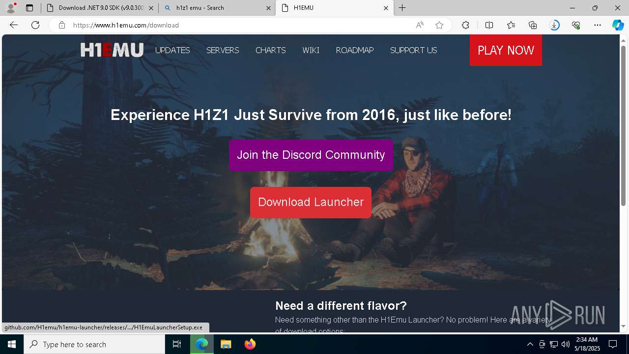This screenshot has width=629, height=354.
Task: Open File Explorer on taskbar
Action: pos(226,344)
